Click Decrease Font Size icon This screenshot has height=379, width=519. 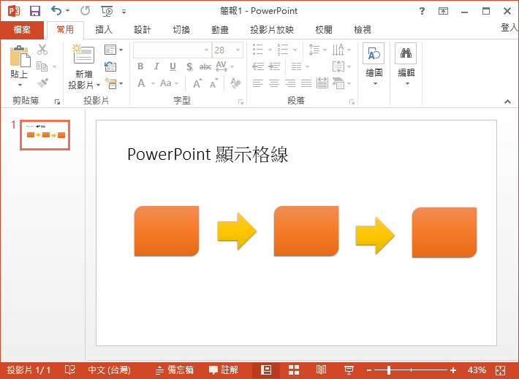click(214, 83)
